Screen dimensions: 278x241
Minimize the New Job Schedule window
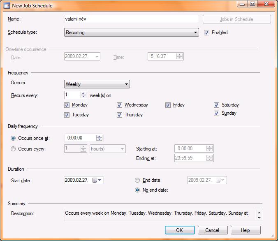click(x=242, y=4)
